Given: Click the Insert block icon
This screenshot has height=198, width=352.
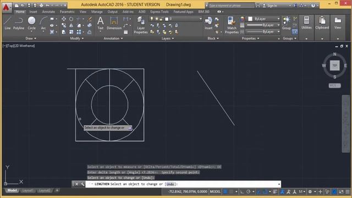Looking at the screenshot, I should point(208,23).
